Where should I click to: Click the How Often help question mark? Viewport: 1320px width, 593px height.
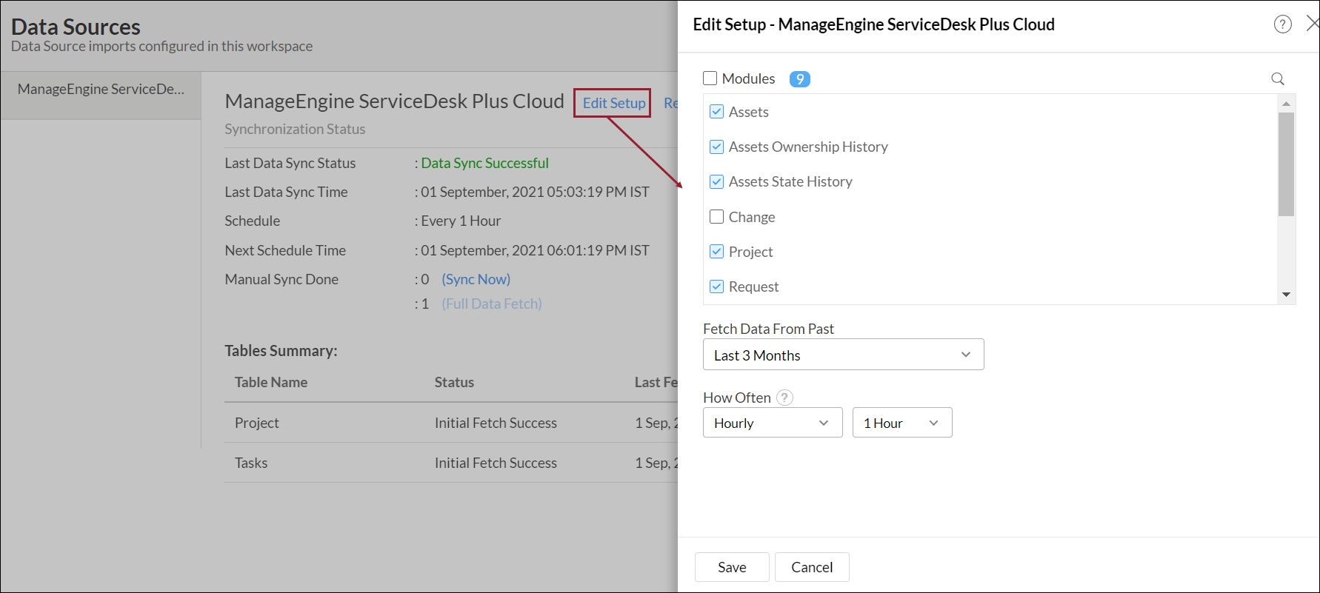785,398
